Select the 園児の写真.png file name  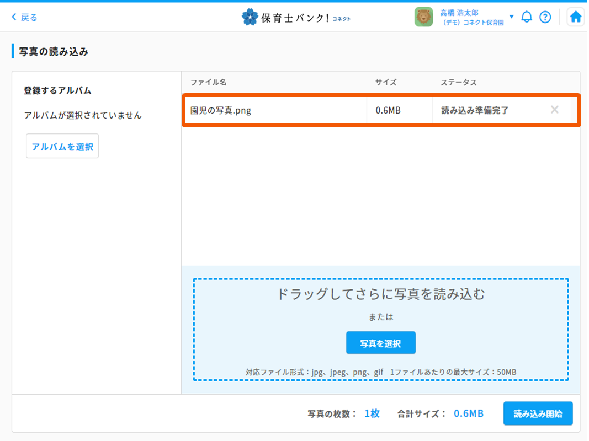[221, 110]
